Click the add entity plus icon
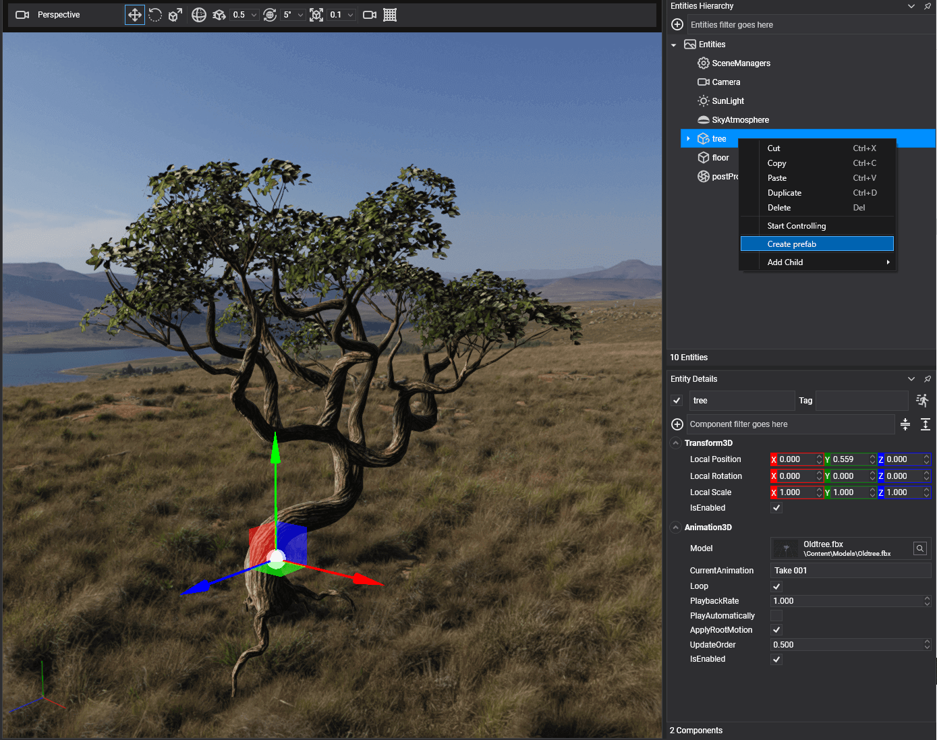 pyautogui.click(x=677, y=25)
